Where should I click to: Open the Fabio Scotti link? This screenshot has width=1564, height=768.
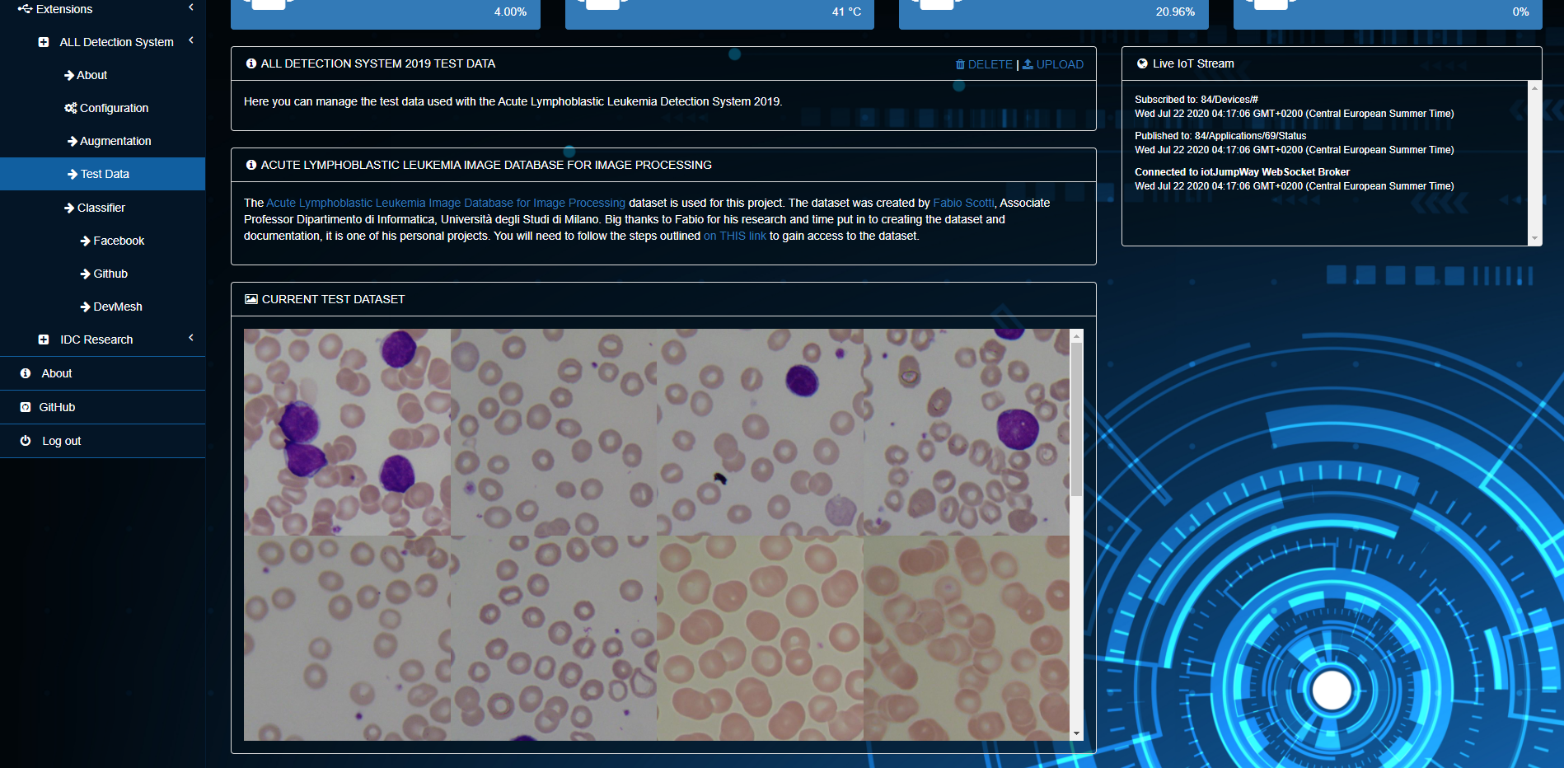pyautogui.click(x=963, y=203)
